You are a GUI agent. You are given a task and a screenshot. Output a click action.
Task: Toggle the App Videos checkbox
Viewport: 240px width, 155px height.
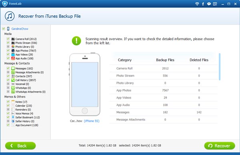[x=8, y=54]
